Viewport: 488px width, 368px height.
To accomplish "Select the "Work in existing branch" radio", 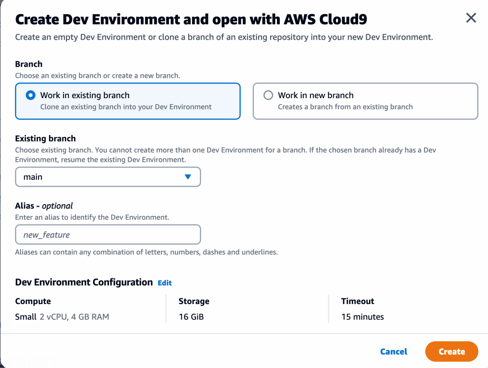I will (30, 95).
